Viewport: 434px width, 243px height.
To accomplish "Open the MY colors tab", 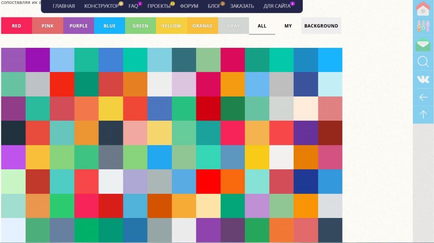I will click(x=288, y=26).
